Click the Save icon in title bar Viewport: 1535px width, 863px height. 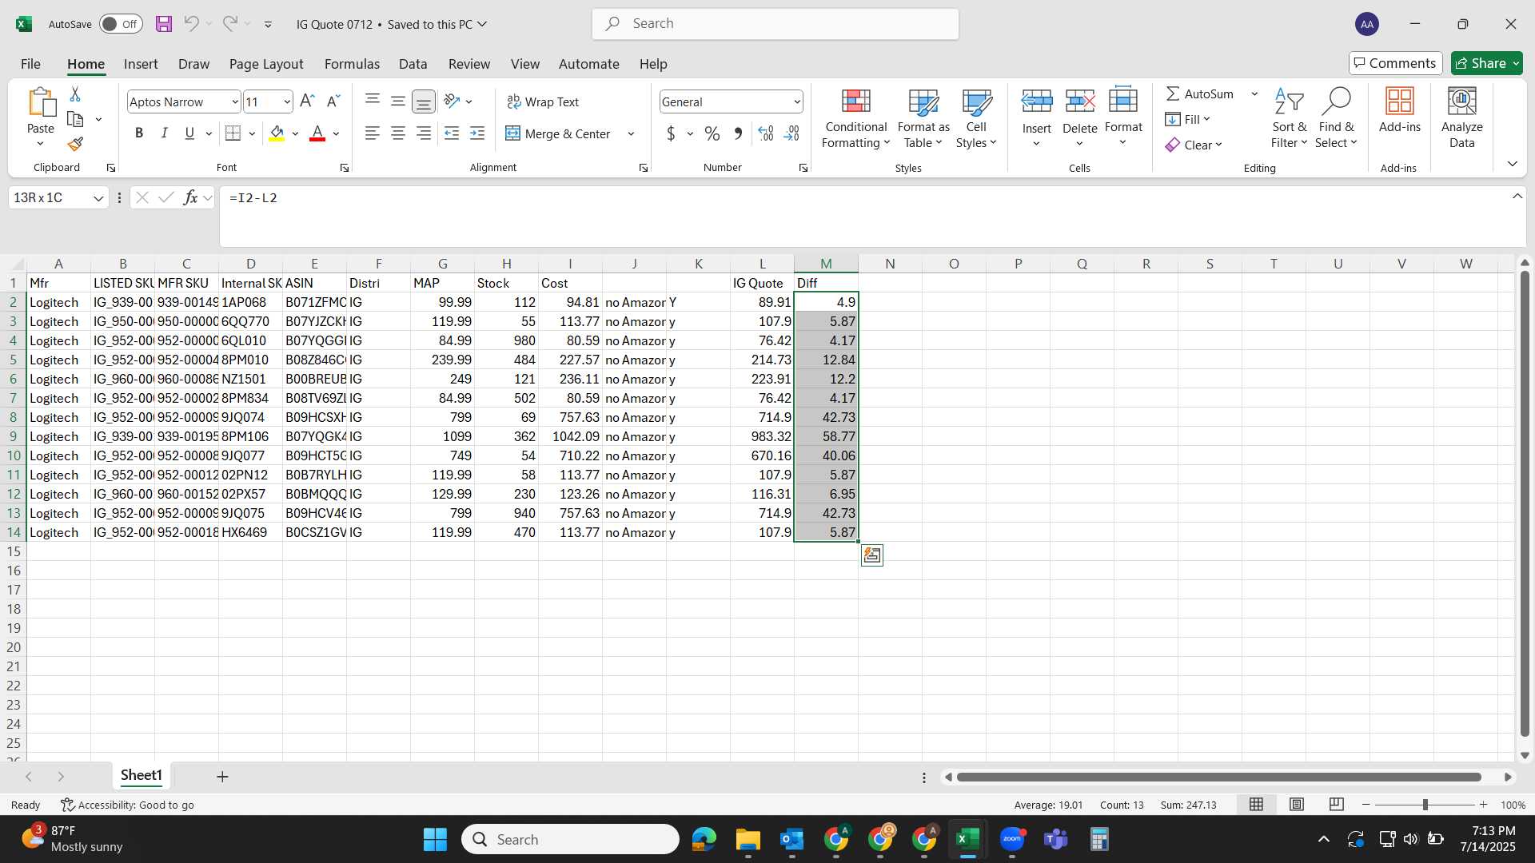point(164,24)
